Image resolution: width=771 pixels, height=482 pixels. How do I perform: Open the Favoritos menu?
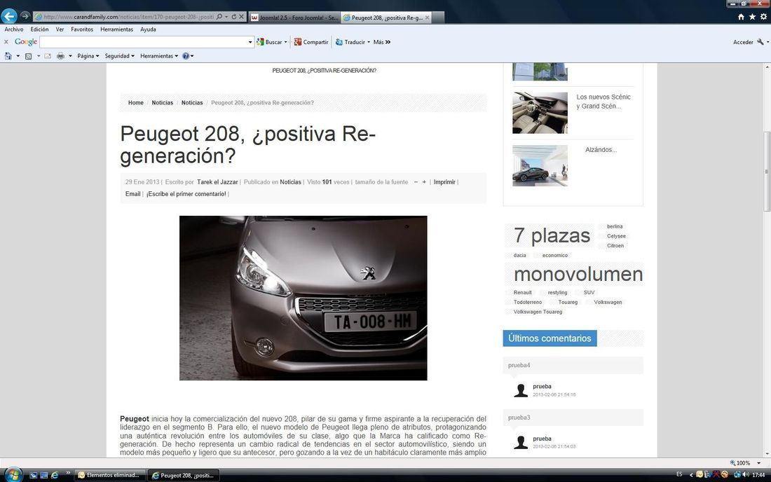(81, 29)
